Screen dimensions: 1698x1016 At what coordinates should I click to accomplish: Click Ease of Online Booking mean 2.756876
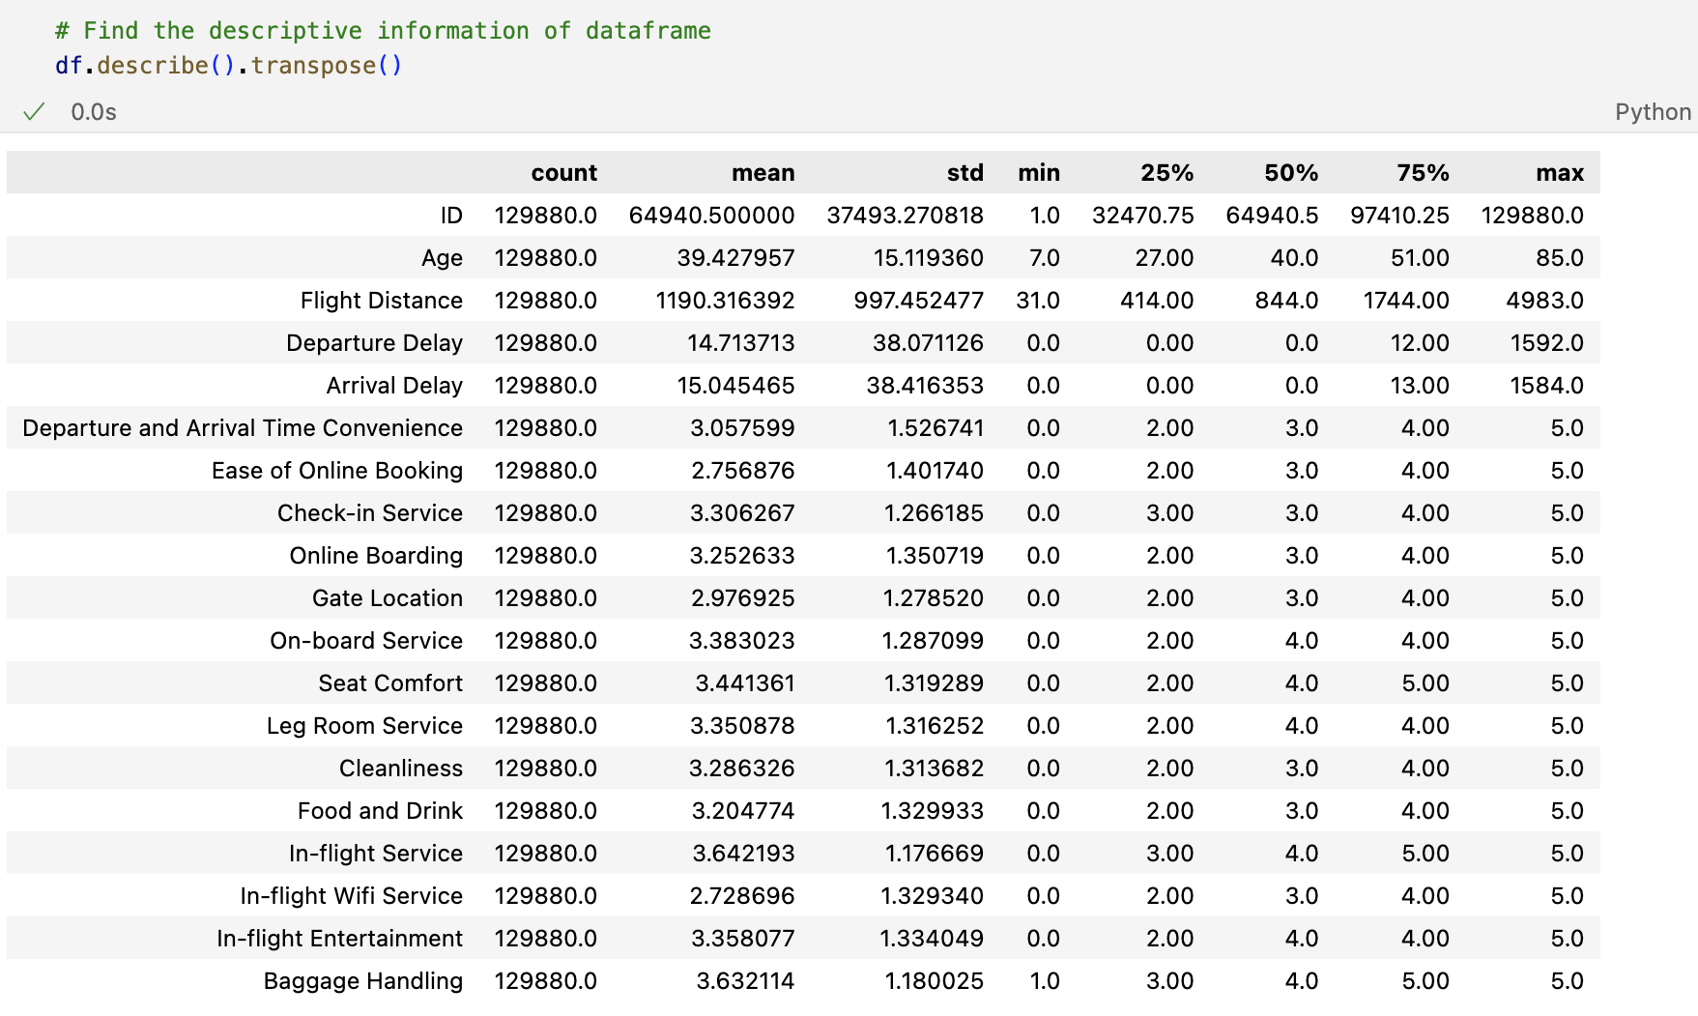742,471
